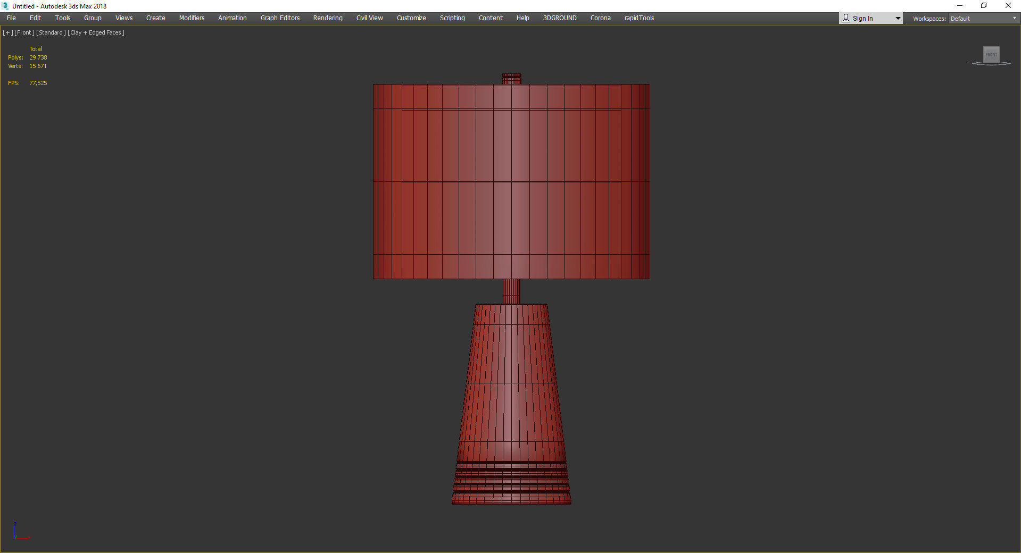Open the 3DGROUND menu
The width and height of the screenshot is (1021, 553).
[x=560, y=18]
